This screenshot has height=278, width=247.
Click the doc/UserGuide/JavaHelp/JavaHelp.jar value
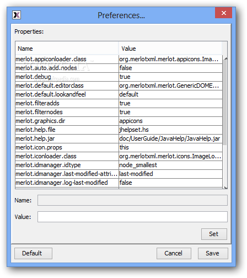[170, 138]
